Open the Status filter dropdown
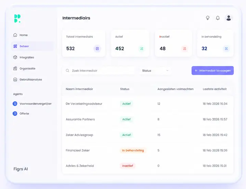The height and width of the screenshot is (189, 246). coord(155,71)
